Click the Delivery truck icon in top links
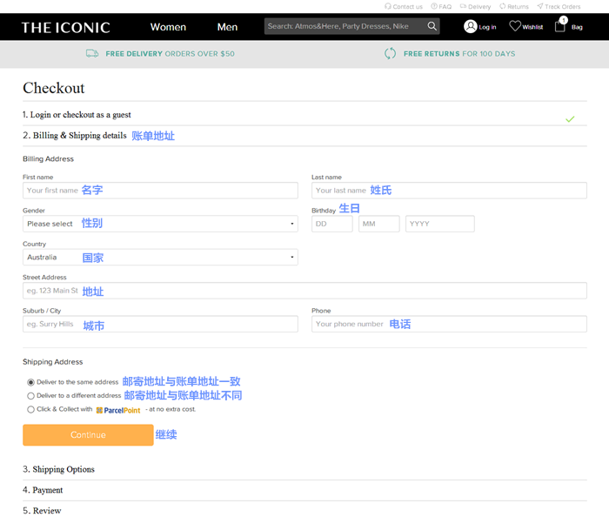 coord(463,6)
